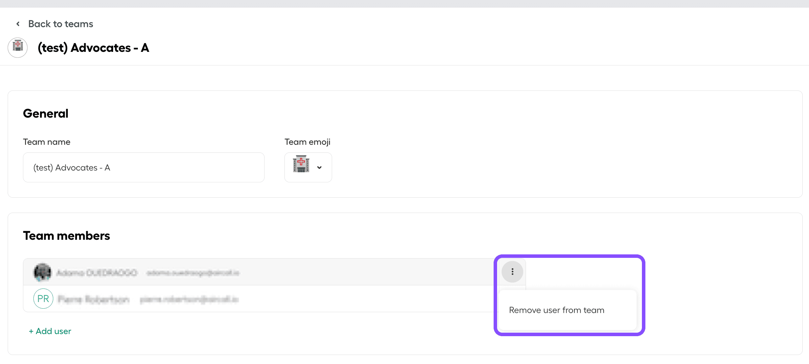Click the blurred photo avatar in the first member row

(42, 272)
